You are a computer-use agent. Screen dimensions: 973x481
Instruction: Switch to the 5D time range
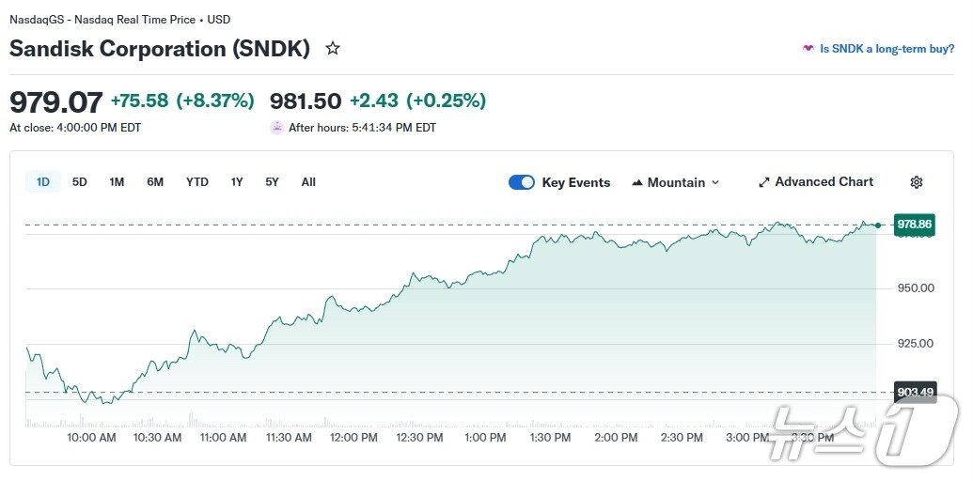click(x=80, y=182)
